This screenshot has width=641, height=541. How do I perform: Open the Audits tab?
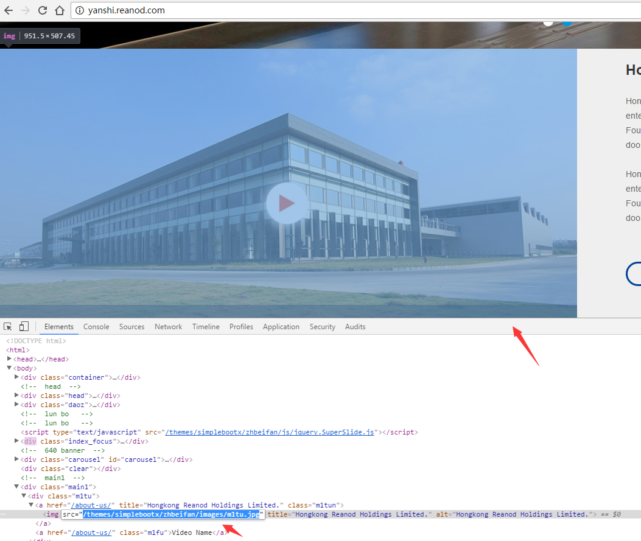coord(355,326)
